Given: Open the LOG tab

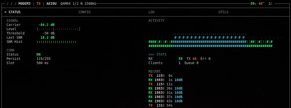Looking at the screenshot, I should (151, 12).
